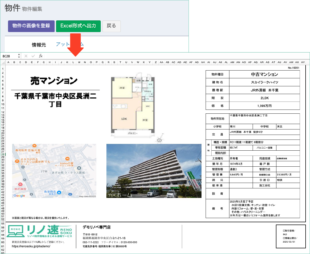310x254 pixels.
Task: Click the 駐車場 label cell
Action: pos(218,186)
